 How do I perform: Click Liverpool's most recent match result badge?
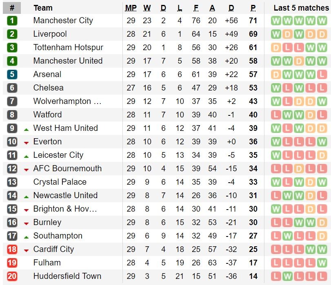coord(322,34)
